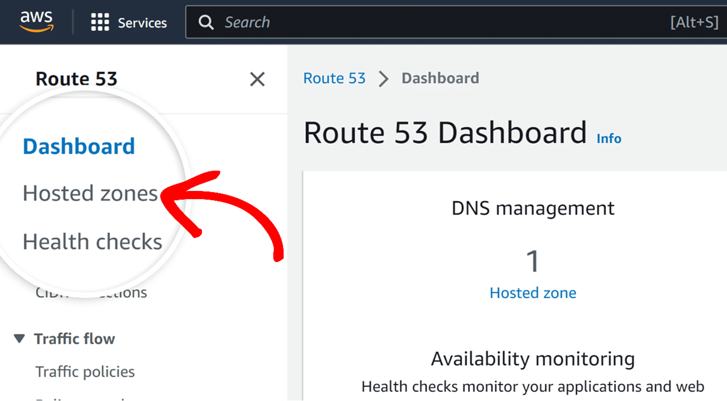Select Hosted zones in the navigation menu
Image resolution: width=727 pixels, height=401 pixels.
[90, 193]
